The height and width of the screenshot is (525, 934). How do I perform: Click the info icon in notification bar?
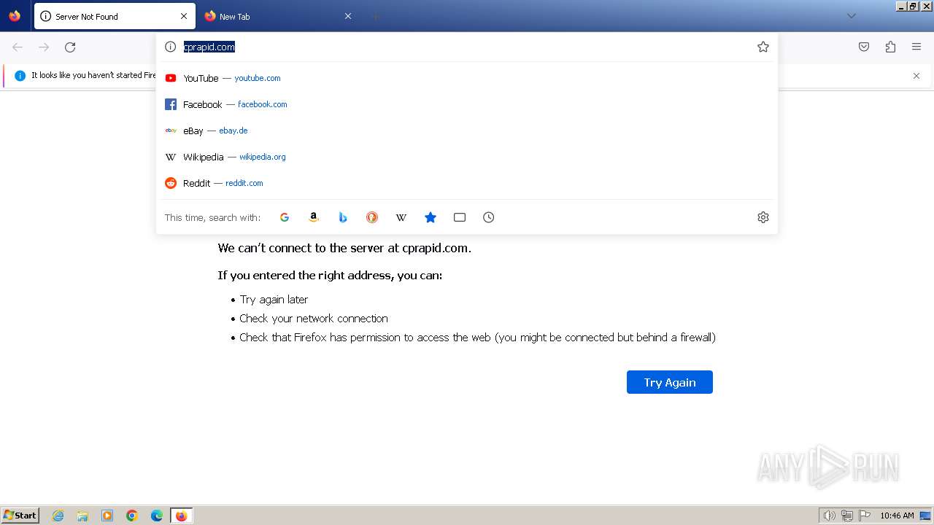coord(20,76)
